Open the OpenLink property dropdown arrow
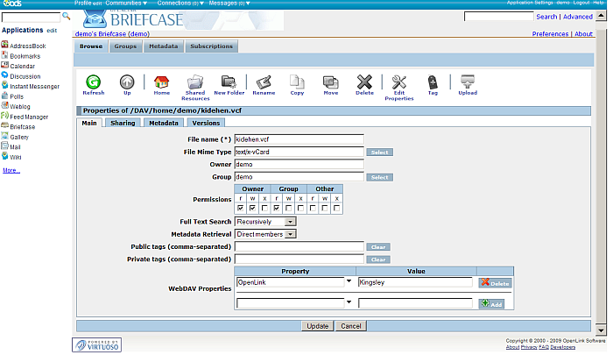This screenshot has height=362, width=613. click(x=349, y=282)
